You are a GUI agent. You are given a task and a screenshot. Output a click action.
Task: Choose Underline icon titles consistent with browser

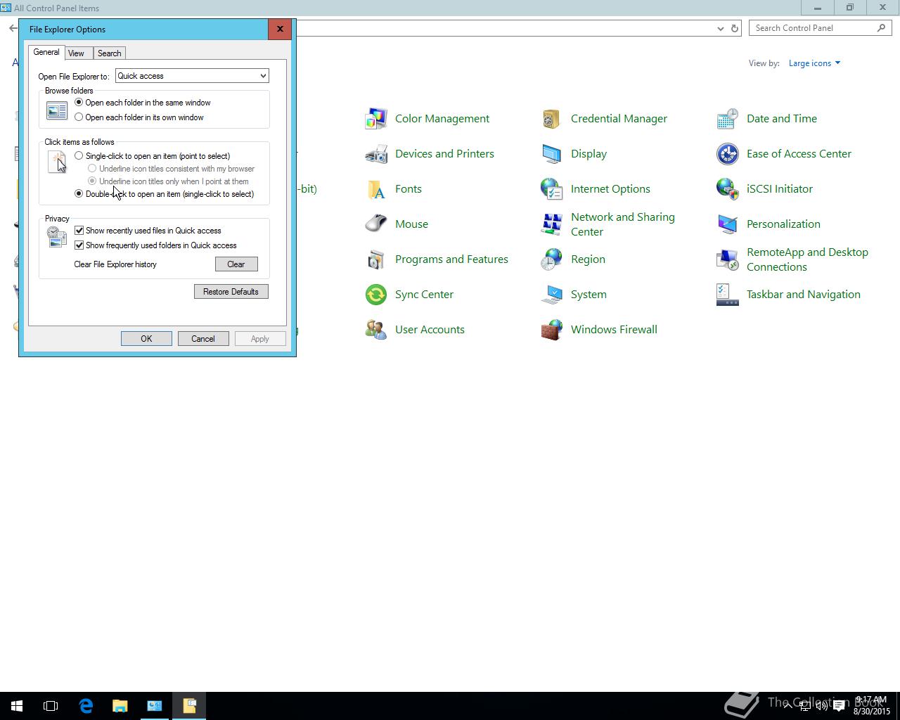tap(92, 169)
